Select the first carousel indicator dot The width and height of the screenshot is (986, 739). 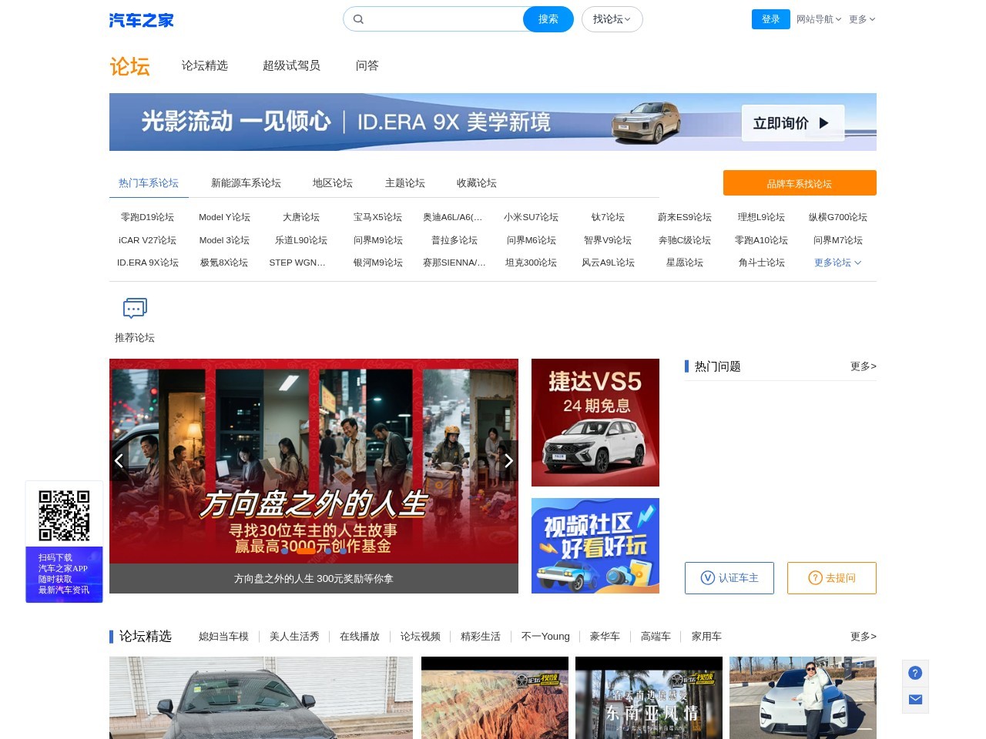pyautogui.click(x=285, y=550)
